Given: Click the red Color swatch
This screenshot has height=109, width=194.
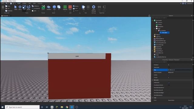Looking at the screenshot, I should pos(70,7).
